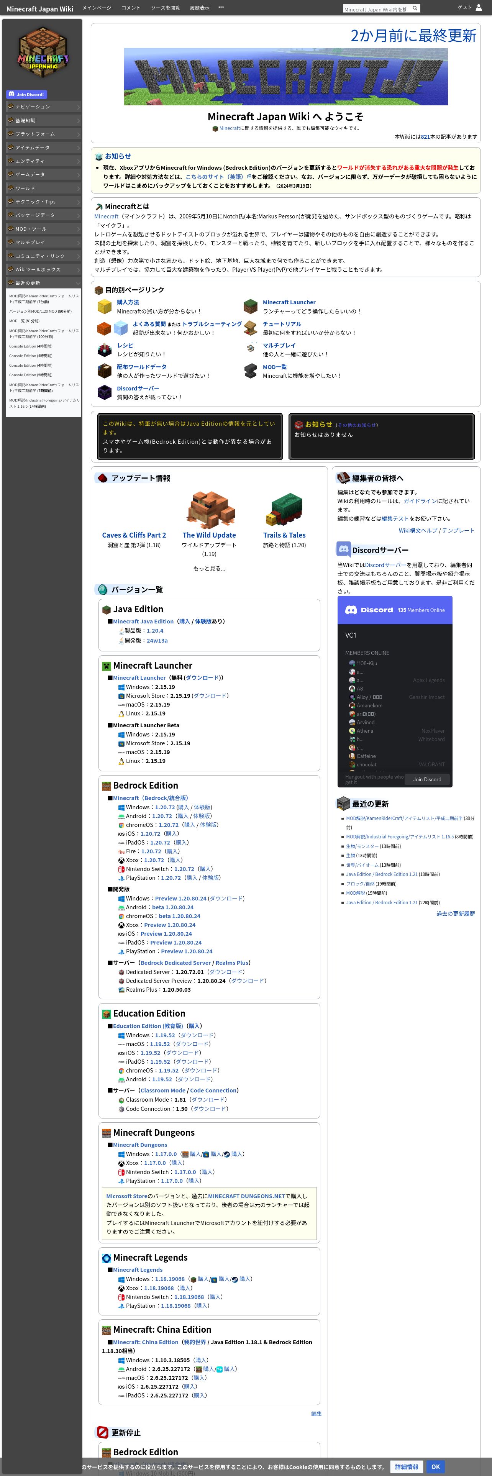
Task: Click the jukebox icon beside 配布ワールドデータ
Action: (104, 371)
